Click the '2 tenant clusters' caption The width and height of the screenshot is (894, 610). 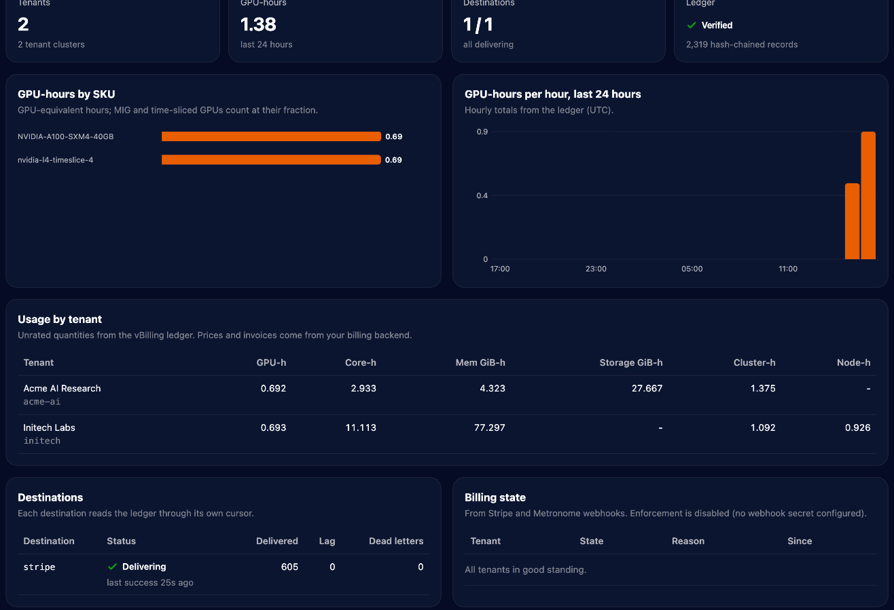(x=51, y=44)
